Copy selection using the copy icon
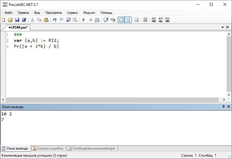 (x=39, y=20)
